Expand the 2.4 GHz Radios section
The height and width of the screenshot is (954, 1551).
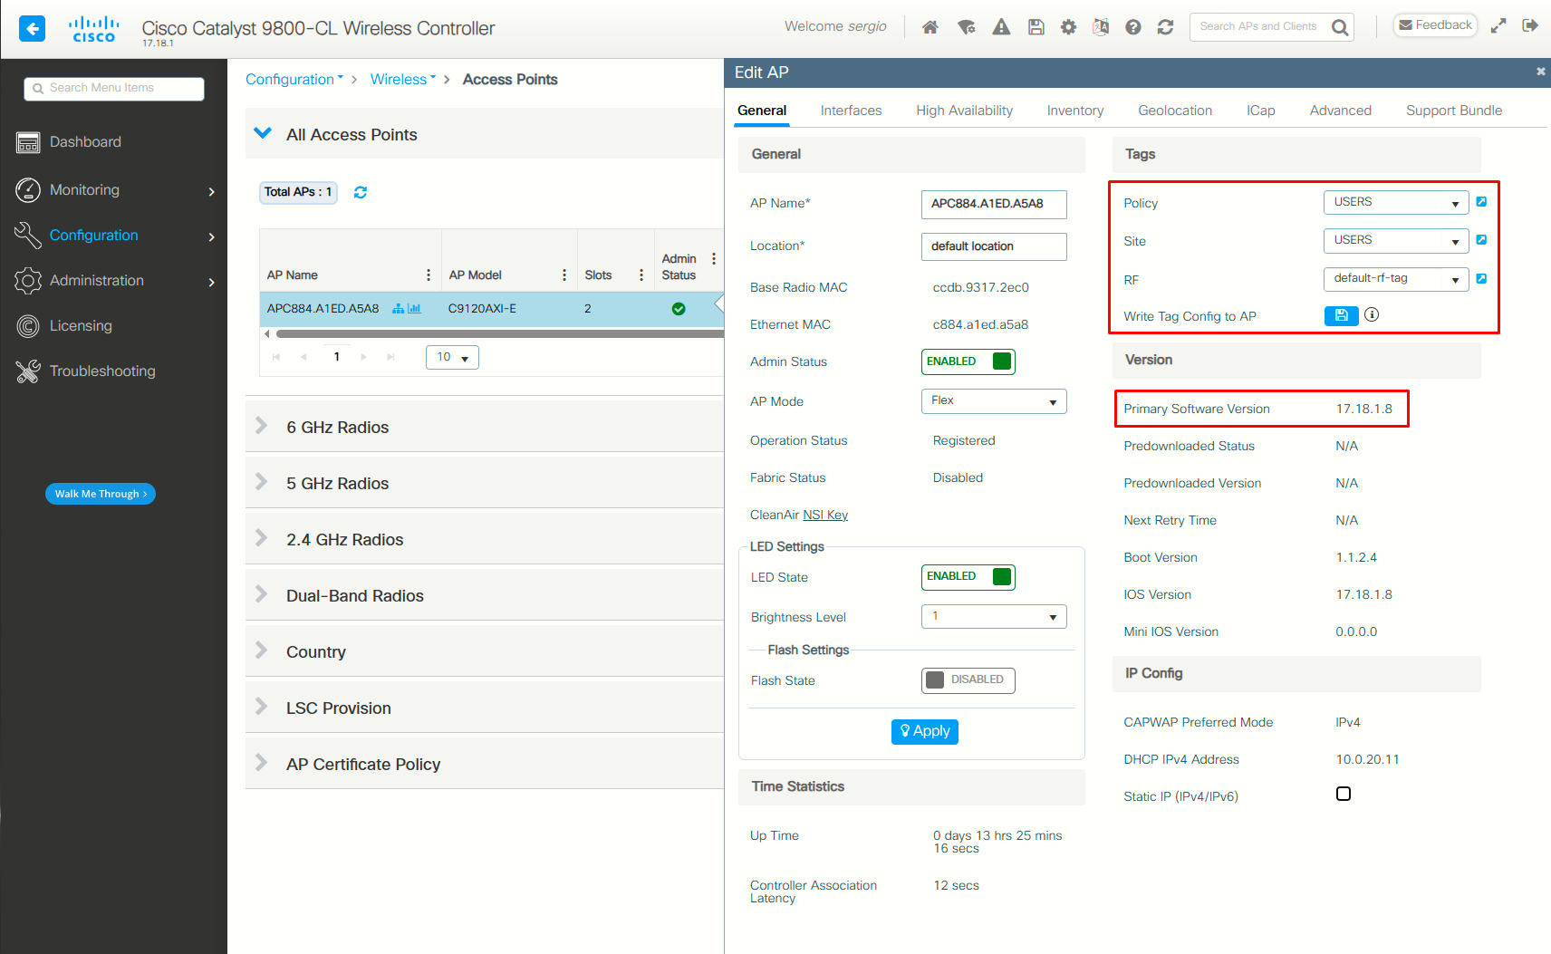(485, 539)
